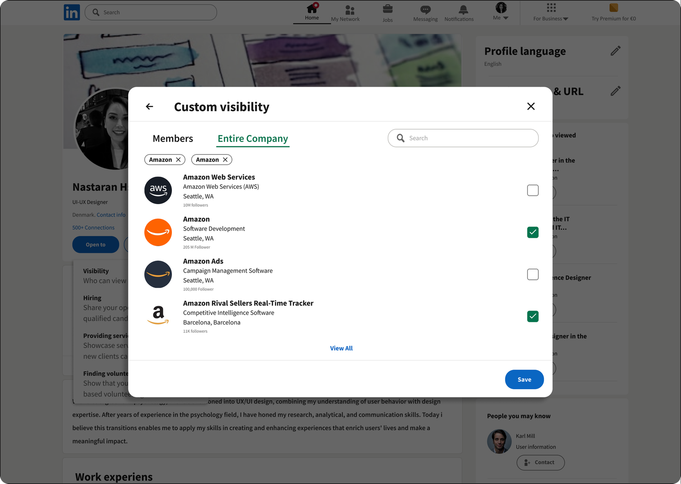Open the View All link
The height and width of the screenshot is (484, 681).
(341, 348)
